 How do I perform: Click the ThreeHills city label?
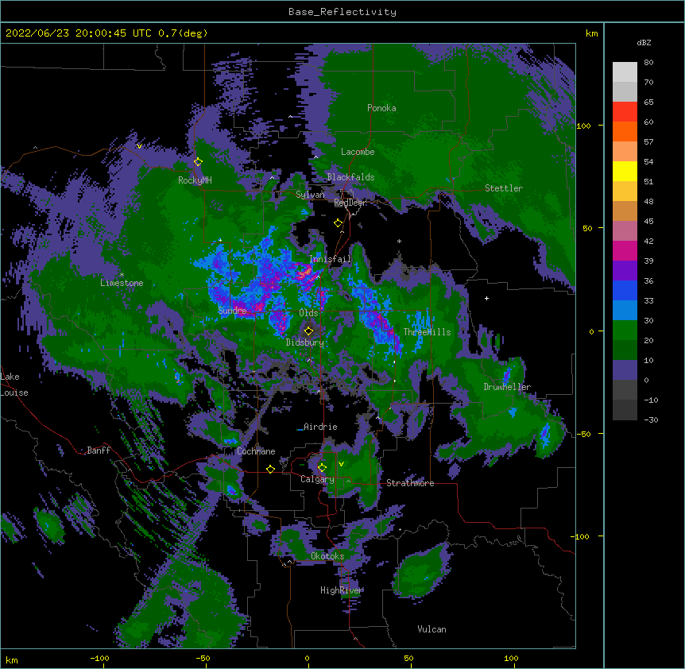pos(427,332)
